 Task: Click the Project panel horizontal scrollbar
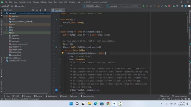[x=26, y=94]
